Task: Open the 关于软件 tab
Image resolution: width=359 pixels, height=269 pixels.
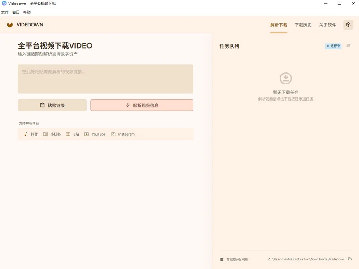Action: pyautogui.click(x=328, y=25)
